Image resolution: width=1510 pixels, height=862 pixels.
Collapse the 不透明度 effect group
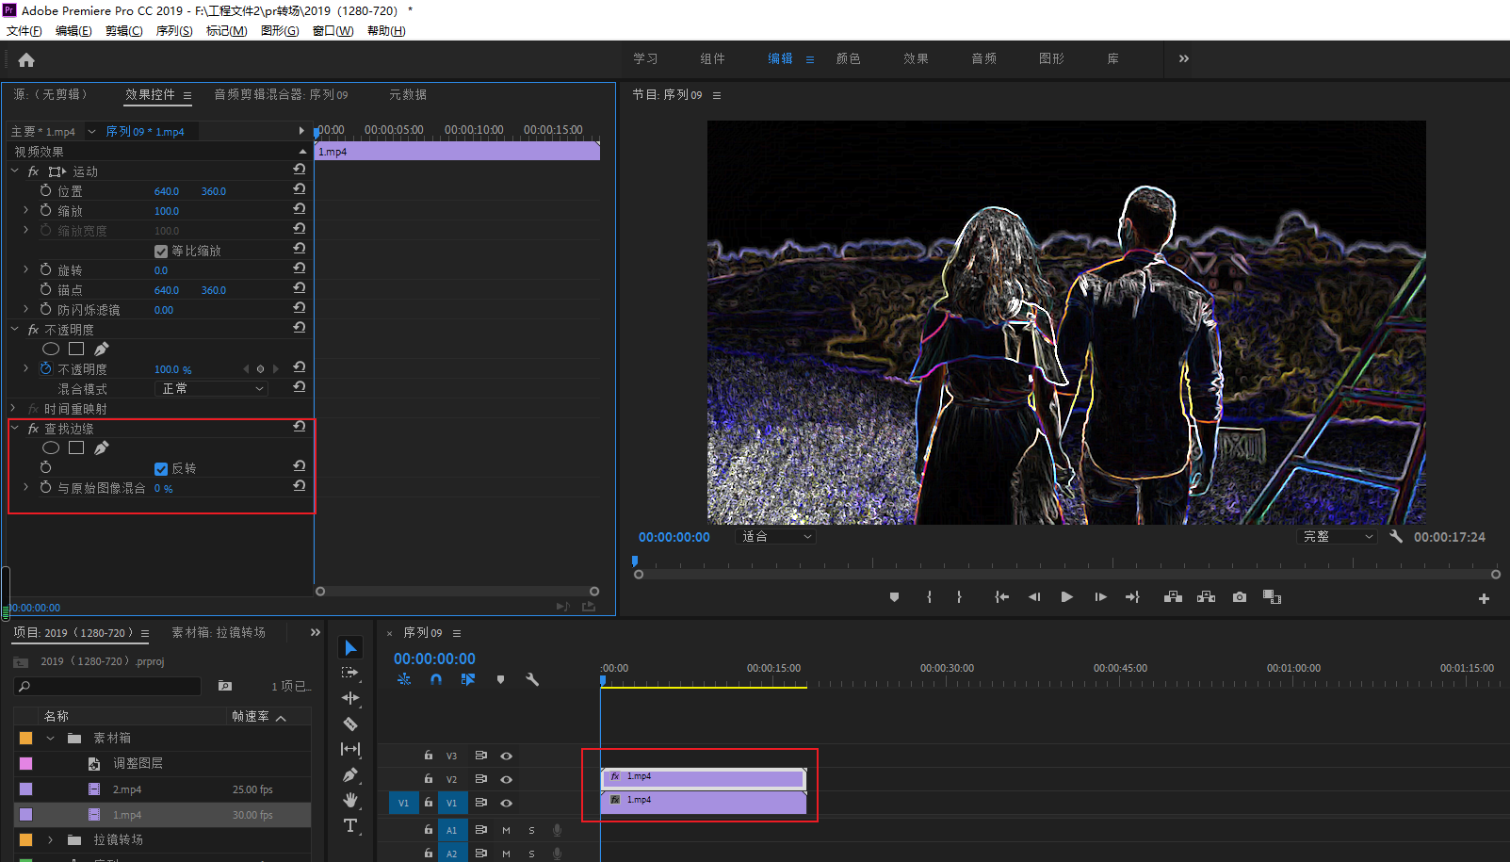coord(15,330)
